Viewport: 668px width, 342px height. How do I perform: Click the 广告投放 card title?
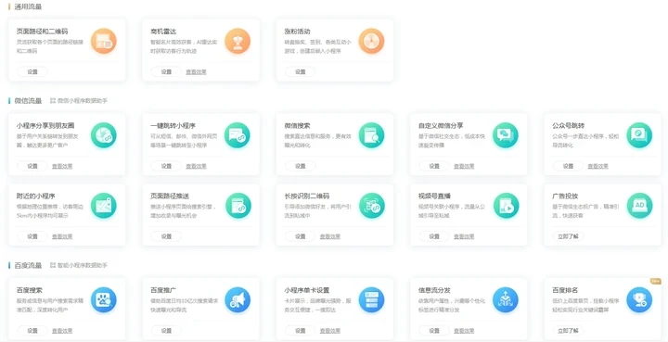tap(565, 196)
